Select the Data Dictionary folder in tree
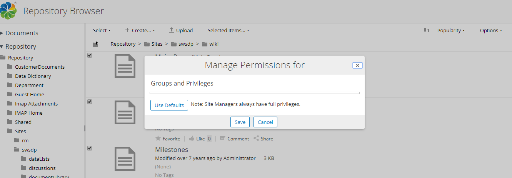The image size is (512, 178). tap(33, 76)
